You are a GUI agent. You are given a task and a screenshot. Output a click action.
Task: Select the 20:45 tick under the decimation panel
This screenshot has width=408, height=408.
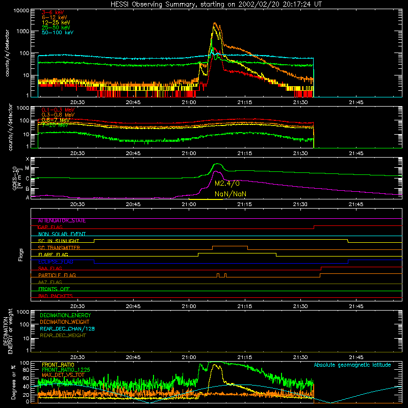pos(133,358)
